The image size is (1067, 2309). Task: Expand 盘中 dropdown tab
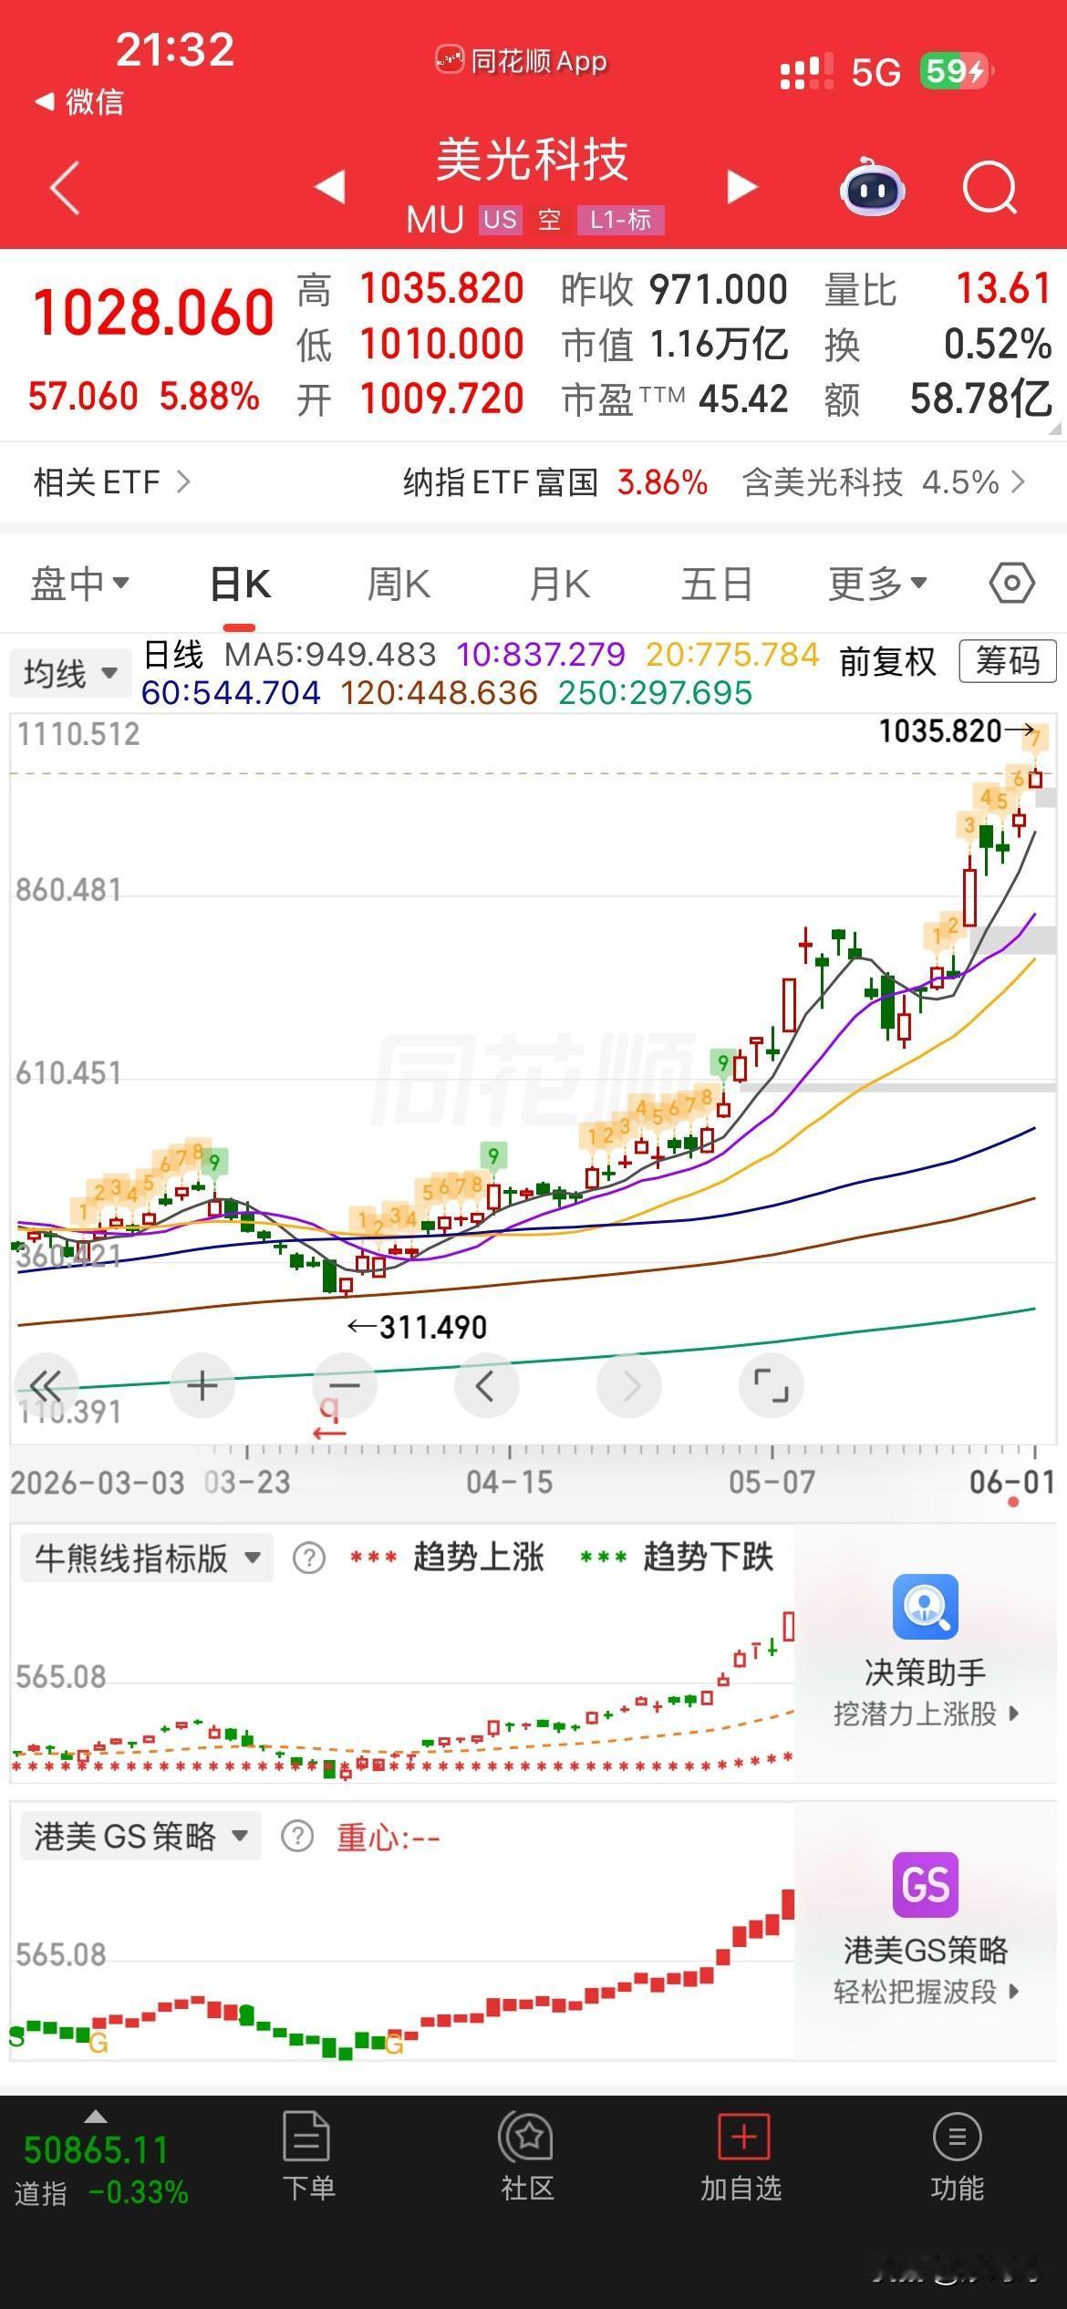click(80, 584)
